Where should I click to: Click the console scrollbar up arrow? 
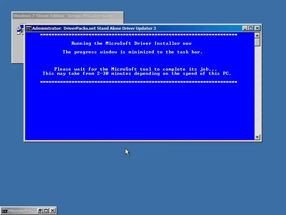pos(257,35)
